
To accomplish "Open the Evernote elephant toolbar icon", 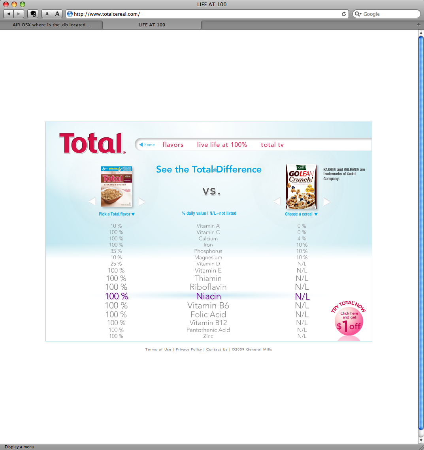I will [33, 14].
